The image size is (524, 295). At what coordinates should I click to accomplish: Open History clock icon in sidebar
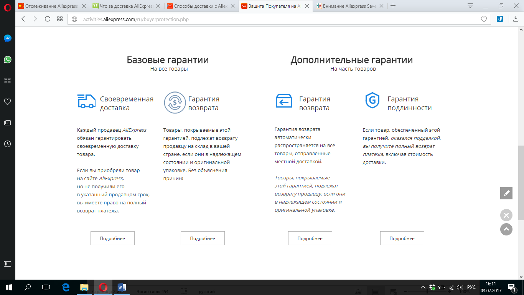(x=7, y=144)
